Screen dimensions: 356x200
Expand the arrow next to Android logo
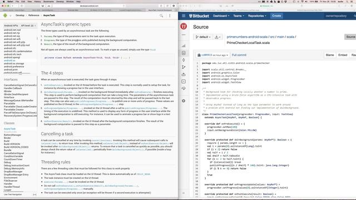(x=10, y=16)
